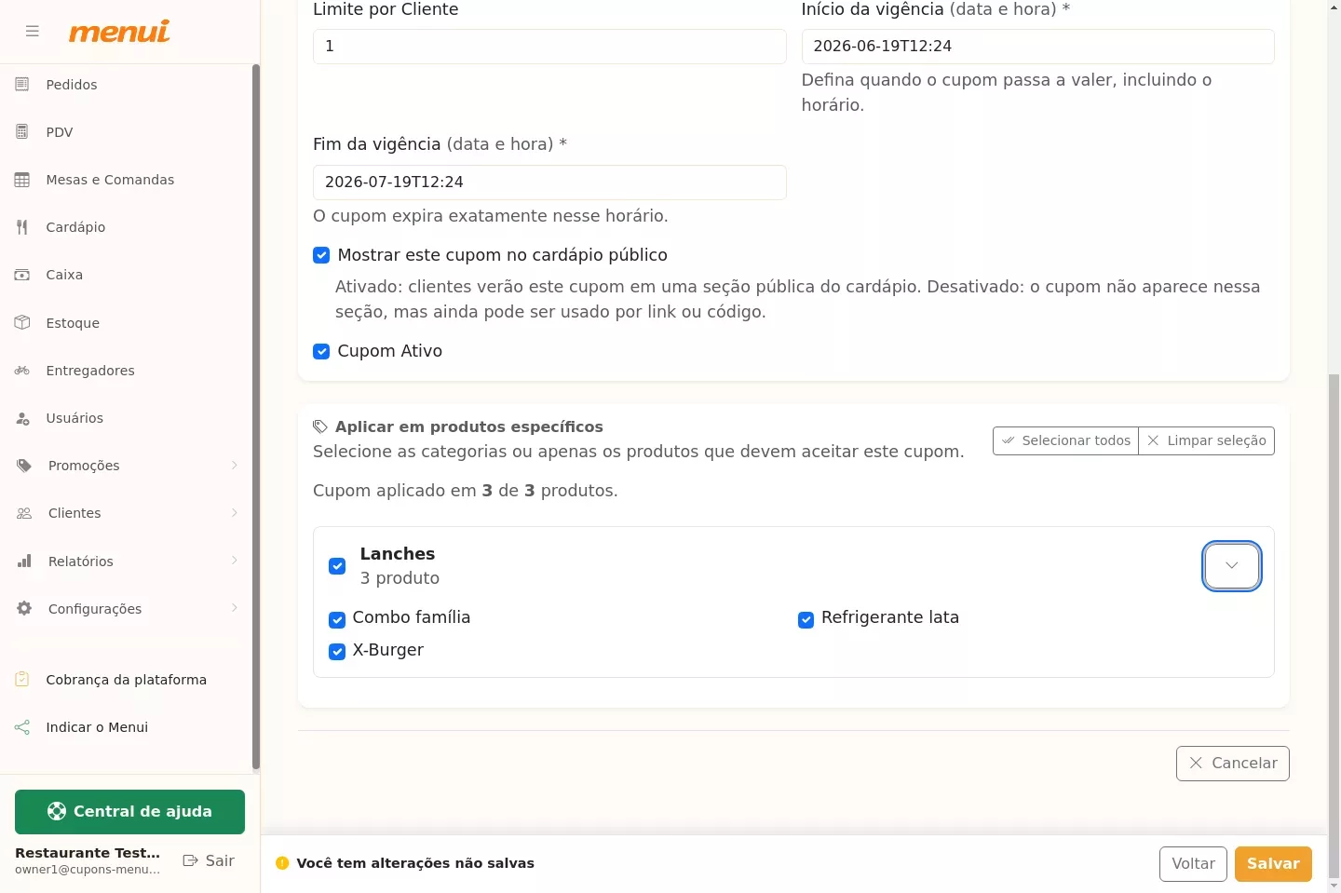This screenshot has width=1341, height=893.
Task: Open the Estoque section
Action: (x=126, y=323)
